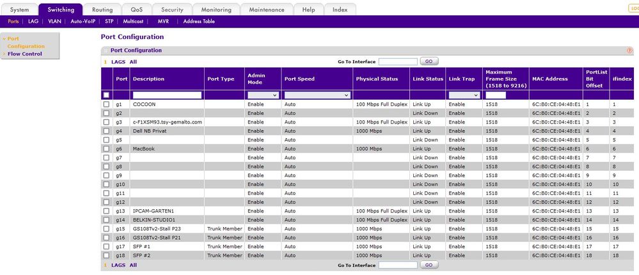The height and width of the screenshot is (275, 639).
Task: Toggle the select-all checkbox in filter row
Action: tap(106, 95)
